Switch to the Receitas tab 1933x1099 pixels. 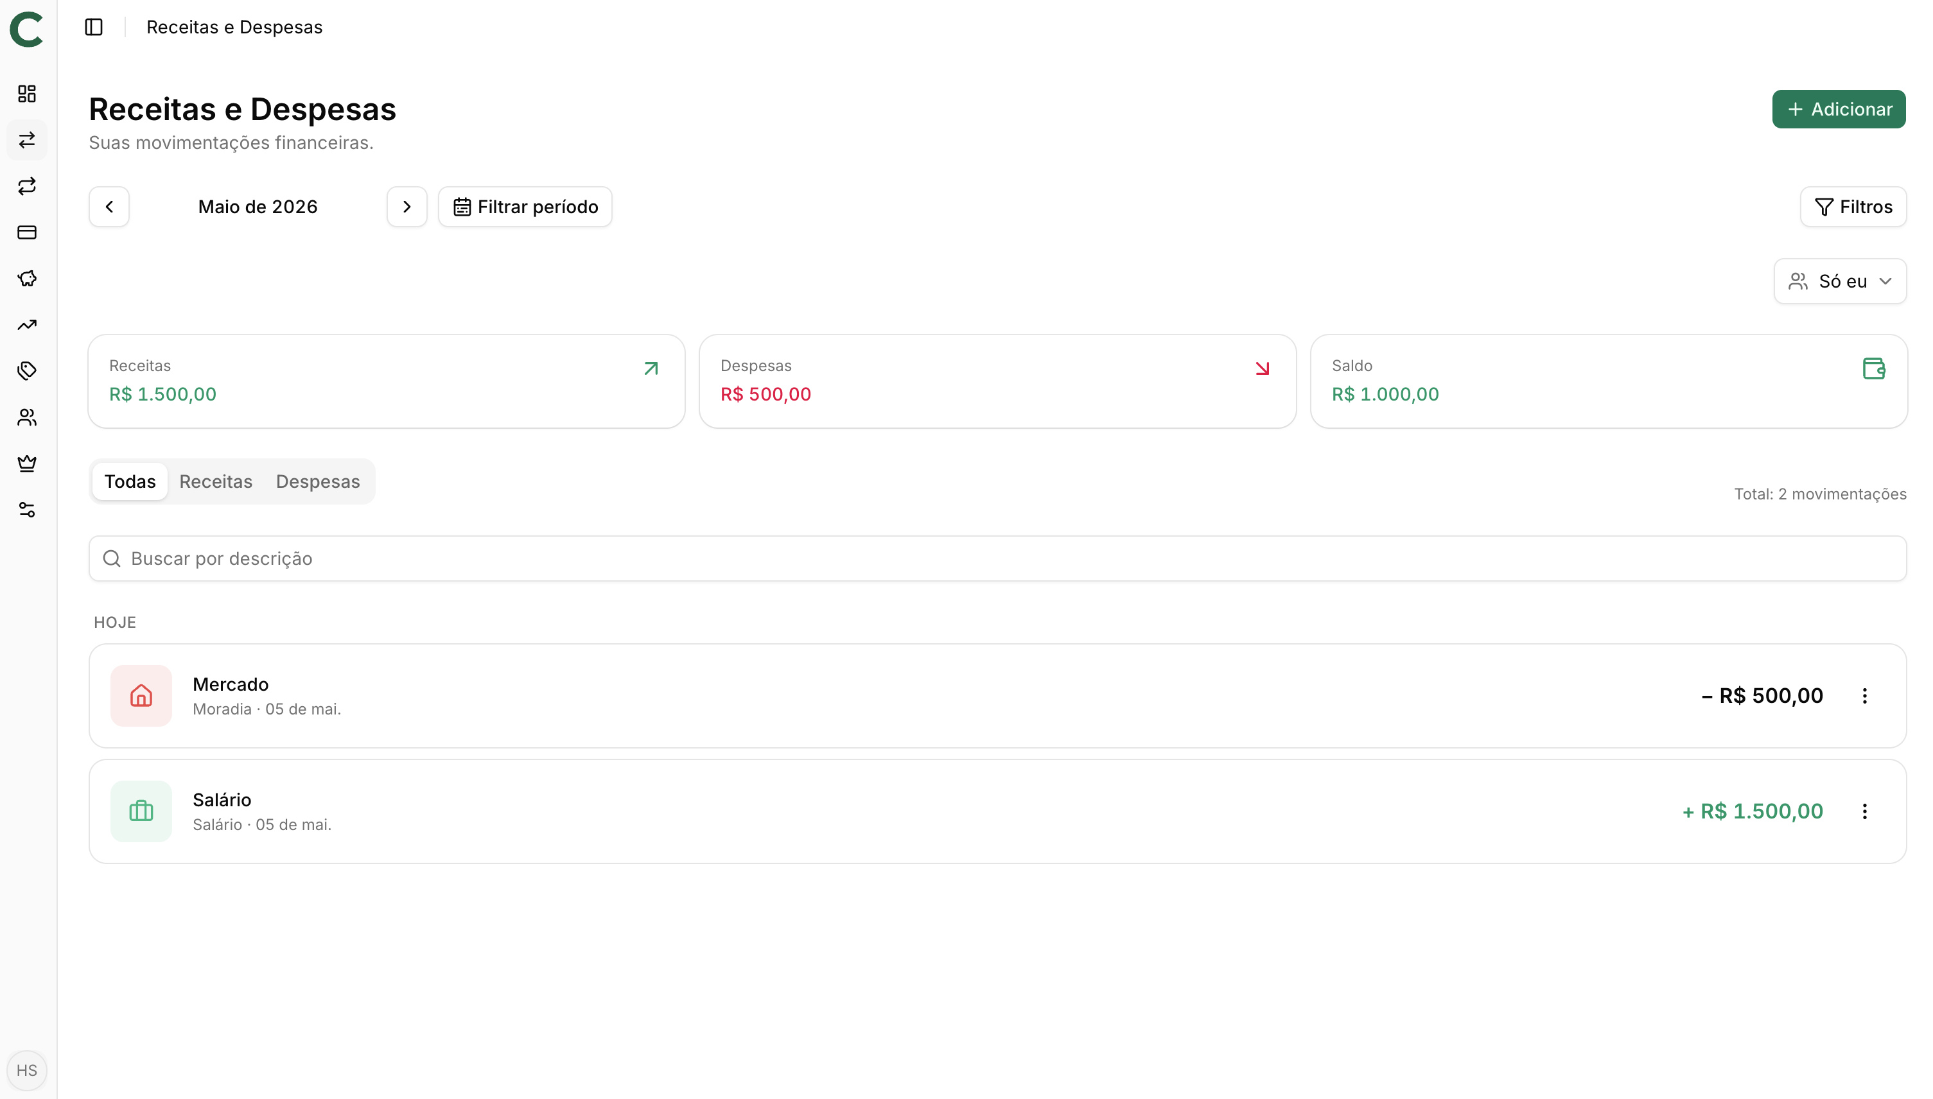(x=216, y=481)
